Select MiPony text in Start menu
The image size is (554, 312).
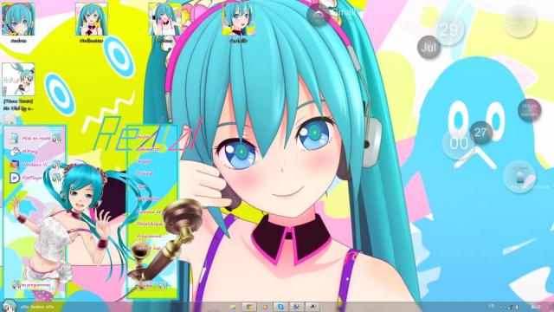pos(30,152)
